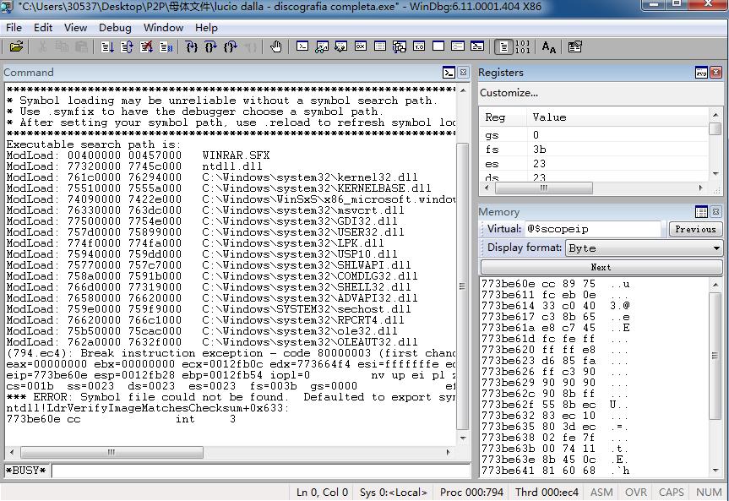This screenshot has height=501, width=729.
Task: Click the Step Over toolbar icon
Action: (x=210, y=47)
